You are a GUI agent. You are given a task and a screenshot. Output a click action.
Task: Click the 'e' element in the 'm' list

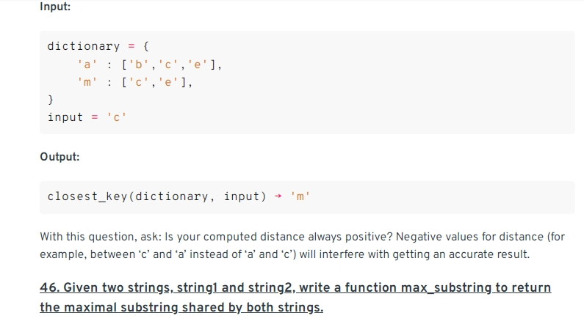168,82
